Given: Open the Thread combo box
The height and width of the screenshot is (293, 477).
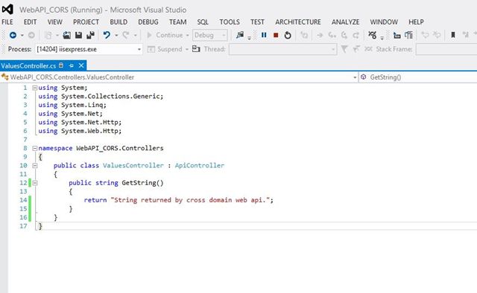Looking at the screenshot, I should click(282, 49).
